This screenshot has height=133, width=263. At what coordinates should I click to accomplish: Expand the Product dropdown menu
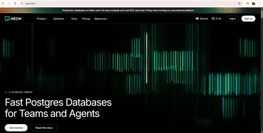42,19
